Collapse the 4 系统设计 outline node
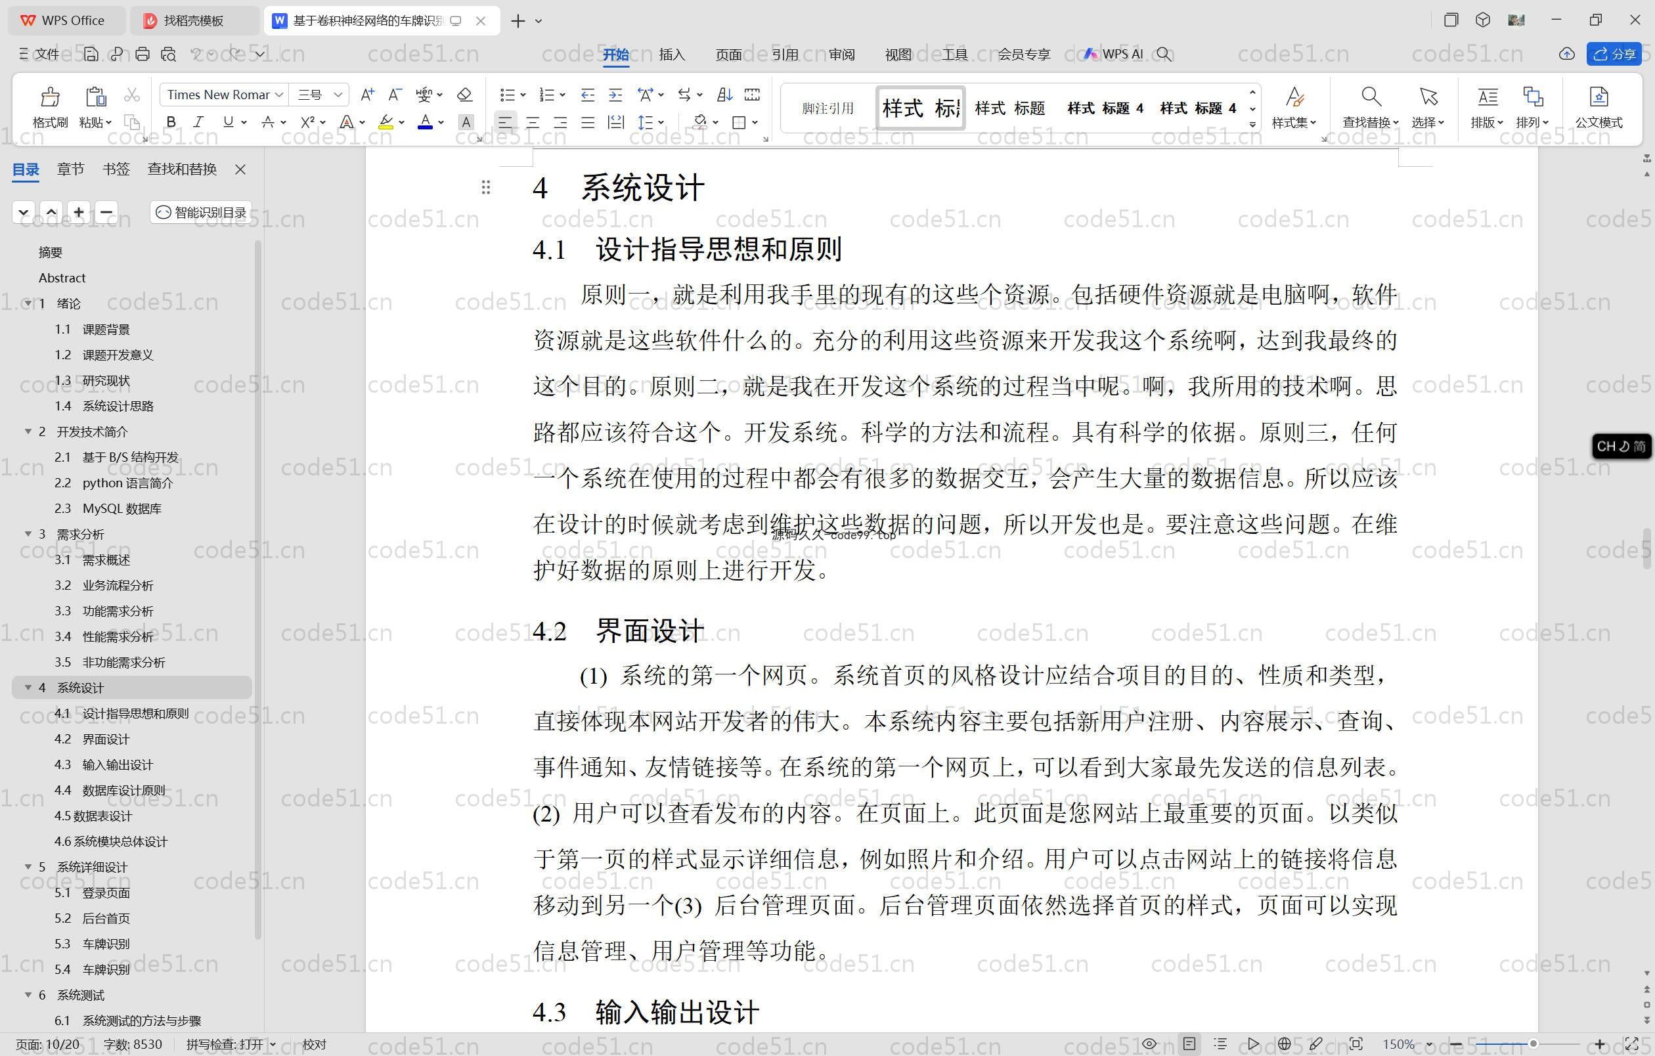This screenshot has width=1655, height=1056. [x=28, y=687]
